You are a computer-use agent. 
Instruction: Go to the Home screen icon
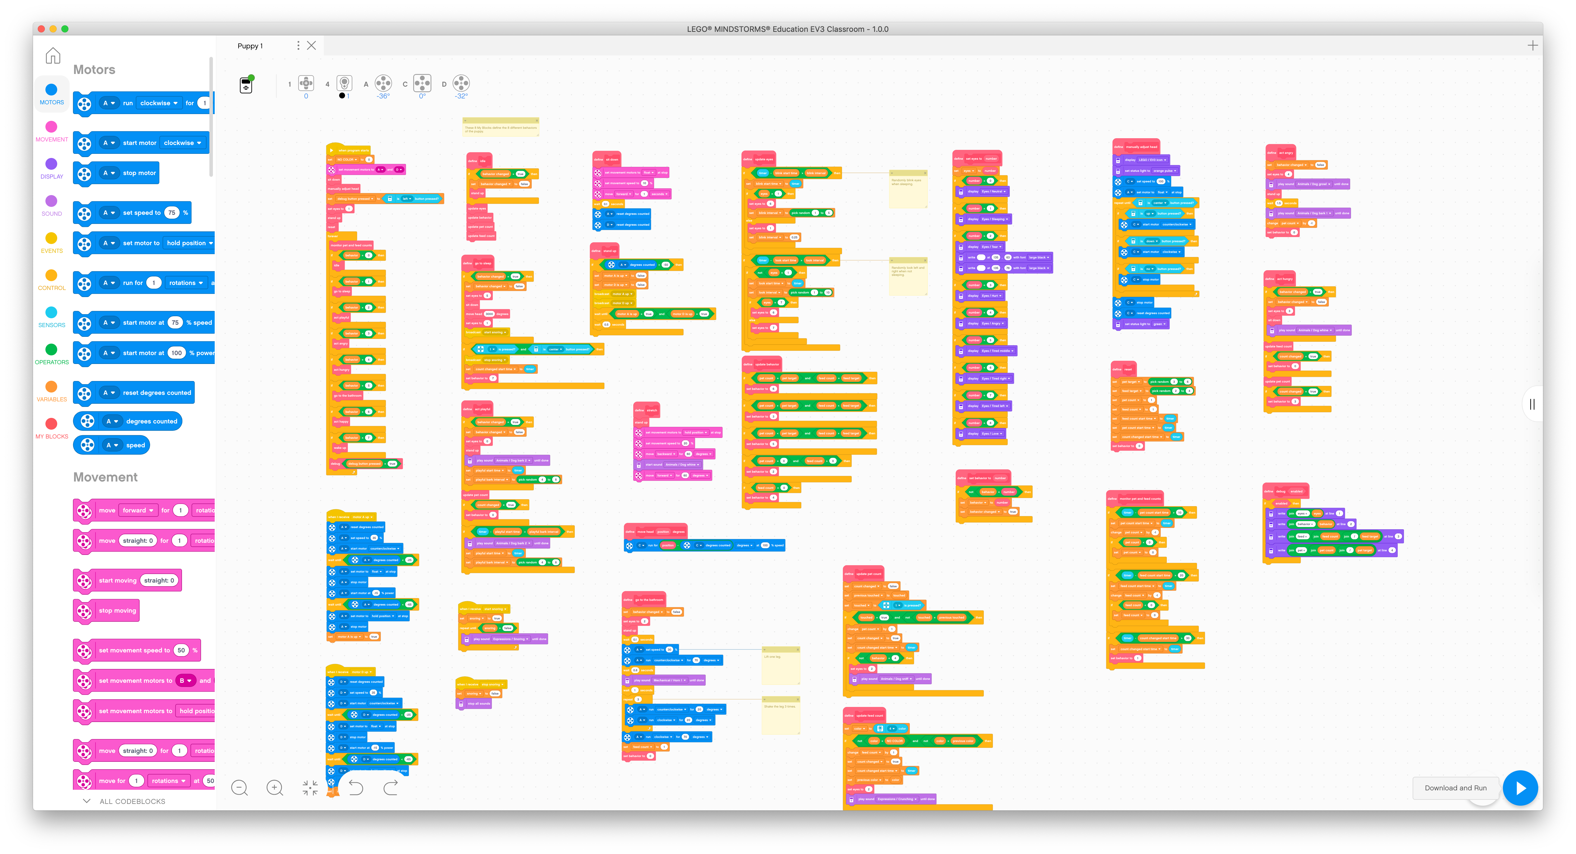[x=53, y=56]
